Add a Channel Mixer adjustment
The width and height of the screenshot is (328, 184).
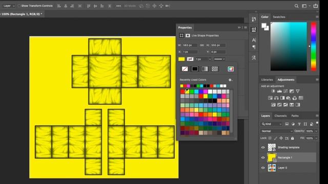click(295, 98)
